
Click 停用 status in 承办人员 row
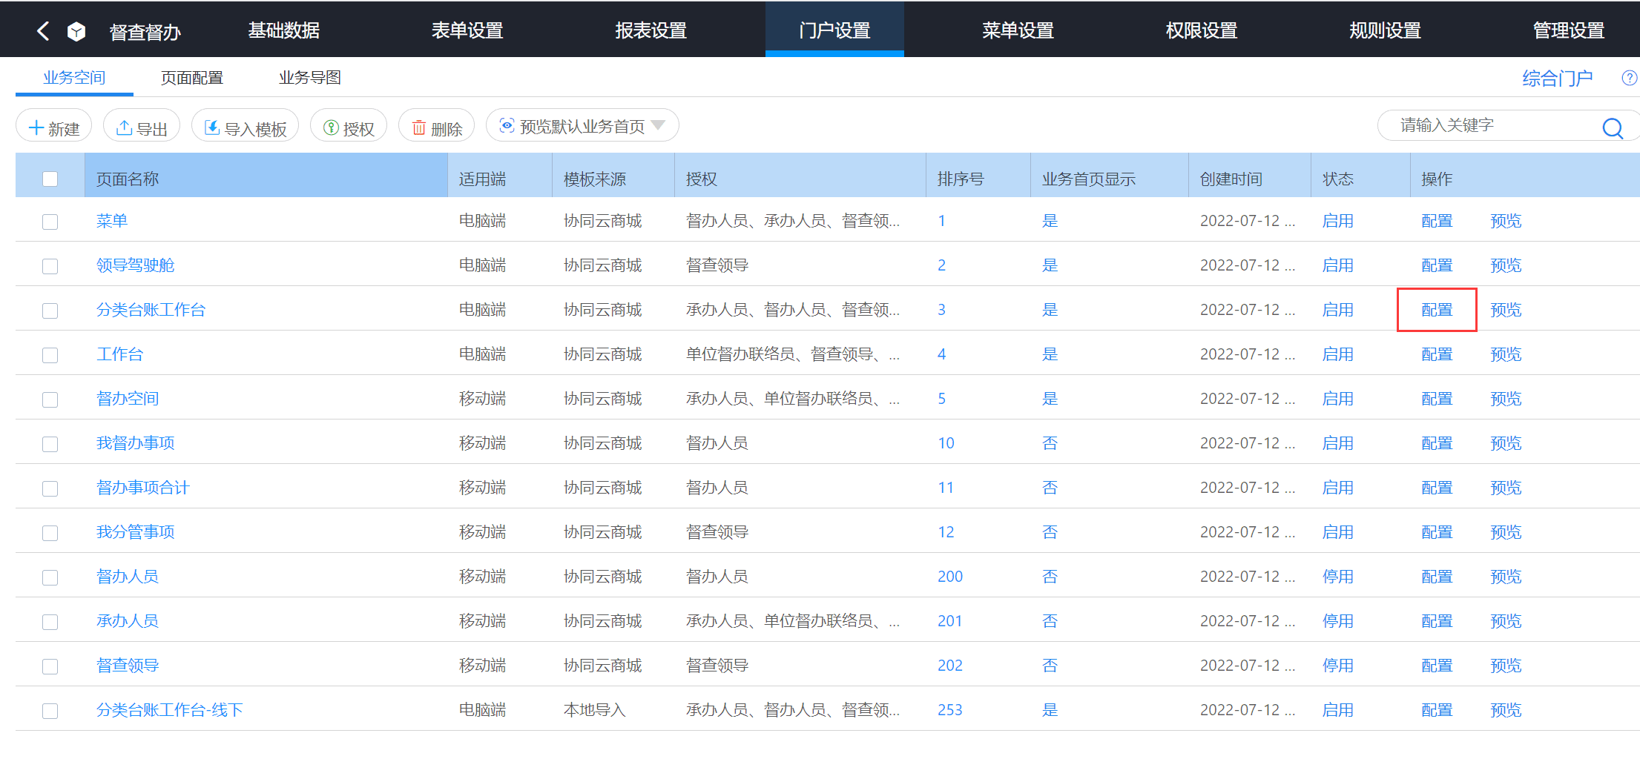(x=1338, y=621)
